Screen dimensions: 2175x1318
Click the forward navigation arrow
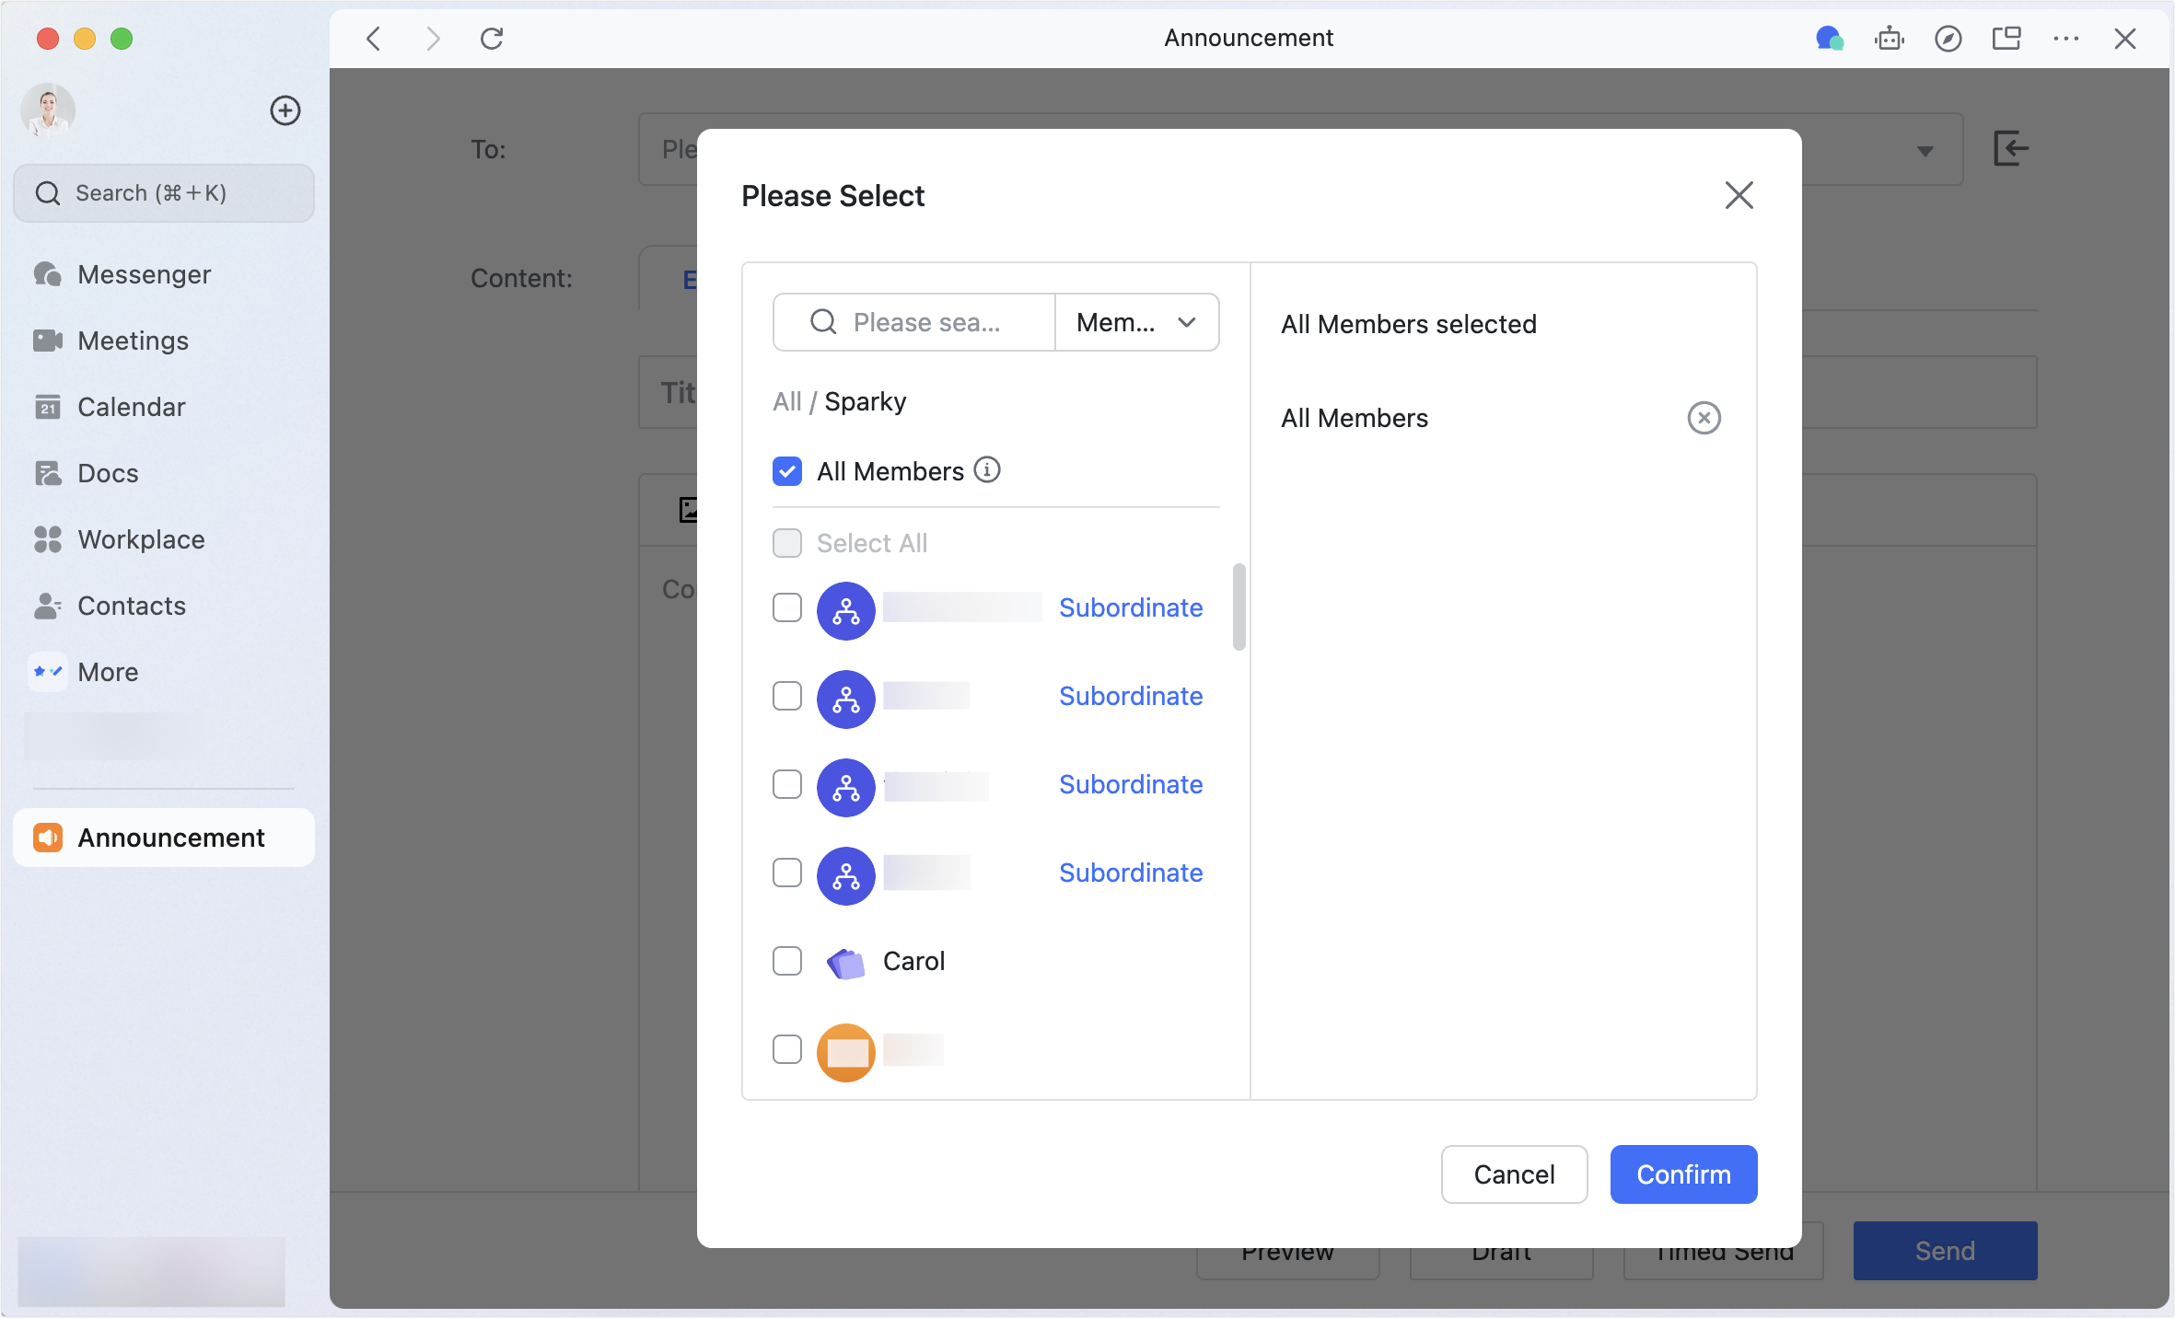pos(433,39)
